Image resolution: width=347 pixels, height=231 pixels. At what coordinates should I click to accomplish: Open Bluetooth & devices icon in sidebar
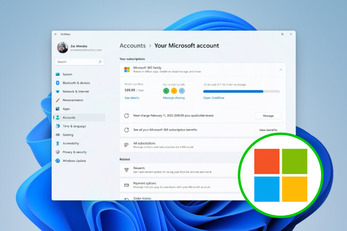click(x=57, y=83)
